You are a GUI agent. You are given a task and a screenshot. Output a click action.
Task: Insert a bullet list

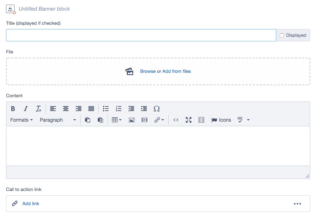106,109
